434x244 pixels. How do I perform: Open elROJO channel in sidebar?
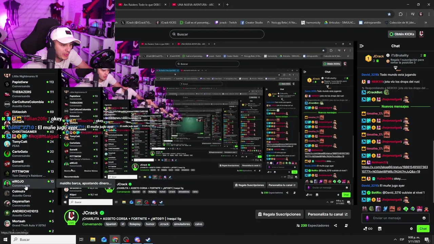point(28,183)
